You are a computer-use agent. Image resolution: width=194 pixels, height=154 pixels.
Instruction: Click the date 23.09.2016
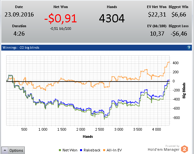[19, 15]
